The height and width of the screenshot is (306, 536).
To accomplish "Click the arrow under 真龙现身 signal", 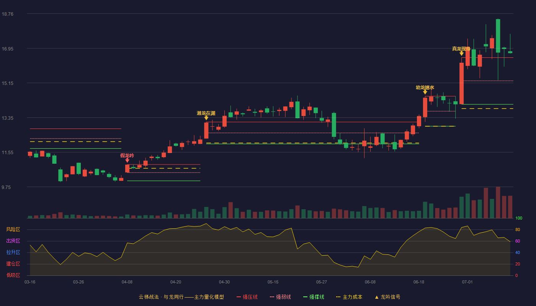I will (461, 54).
